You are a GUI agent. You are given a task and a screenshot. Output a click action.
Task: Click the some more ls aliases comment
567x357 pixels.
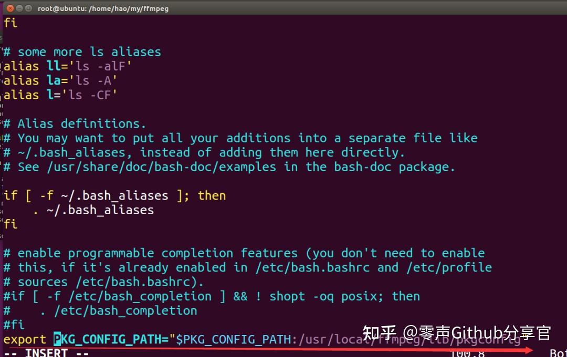pyautogui.click(x=81, y=51)
